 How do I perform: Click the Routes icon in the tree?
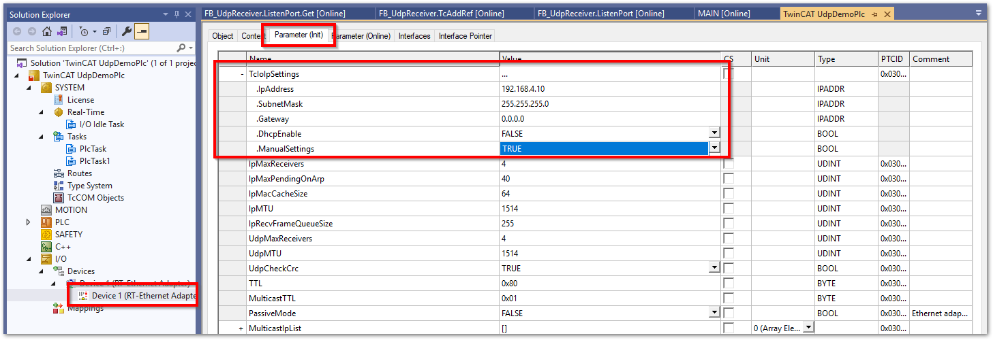59,173
